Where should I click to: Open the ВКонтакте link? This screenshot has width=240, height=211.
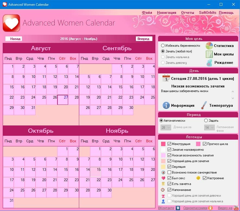(x=166, y=208)
